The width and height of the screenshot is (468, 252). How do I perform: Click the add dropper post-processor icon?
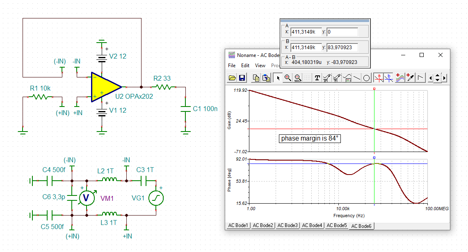411,78
